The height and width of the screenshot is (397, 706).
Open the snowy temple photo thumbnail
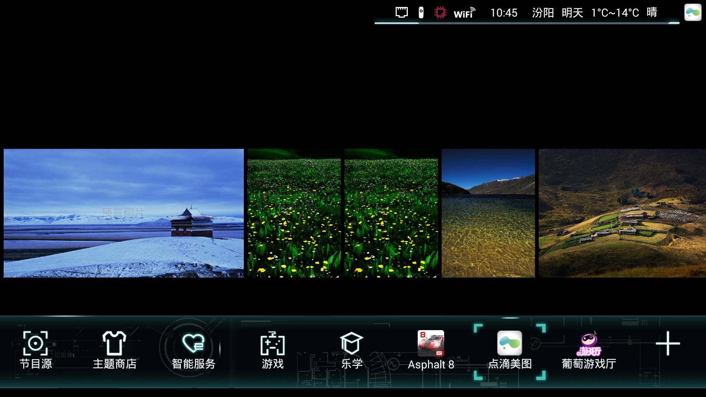click(124, 213)
